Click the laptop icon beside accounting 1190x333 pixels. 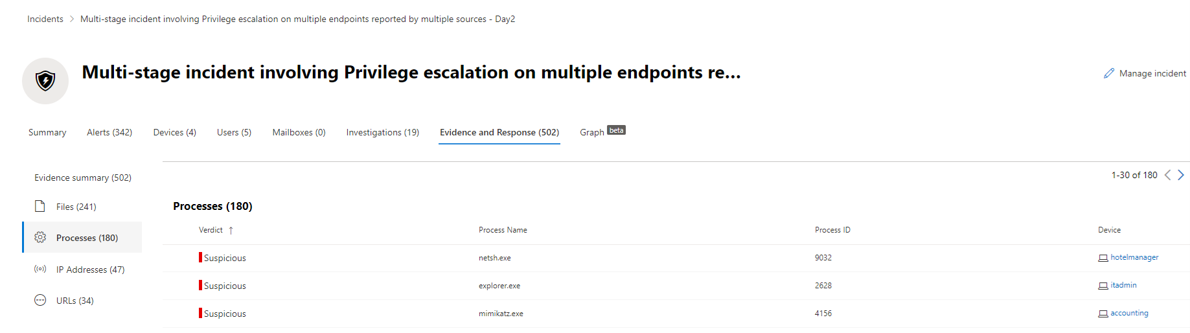click(1103, 314)
